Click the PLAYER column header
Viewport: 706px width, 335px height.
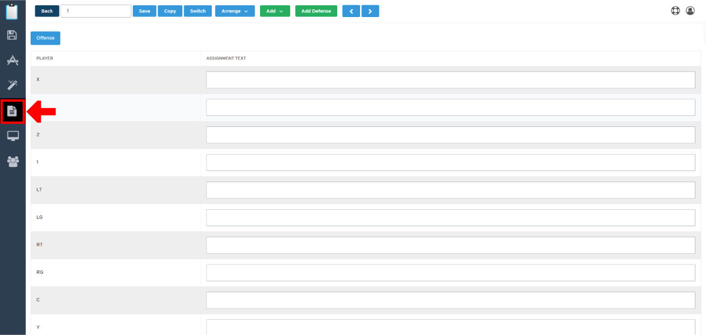coord(45,58)
